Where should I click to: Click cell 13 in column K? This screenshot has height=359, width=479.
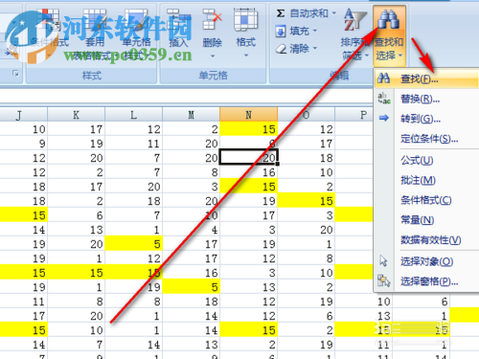click(x=77, y=230)
